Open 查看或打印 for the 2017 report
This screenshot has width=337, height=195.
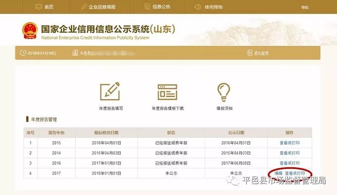point(295,173)
